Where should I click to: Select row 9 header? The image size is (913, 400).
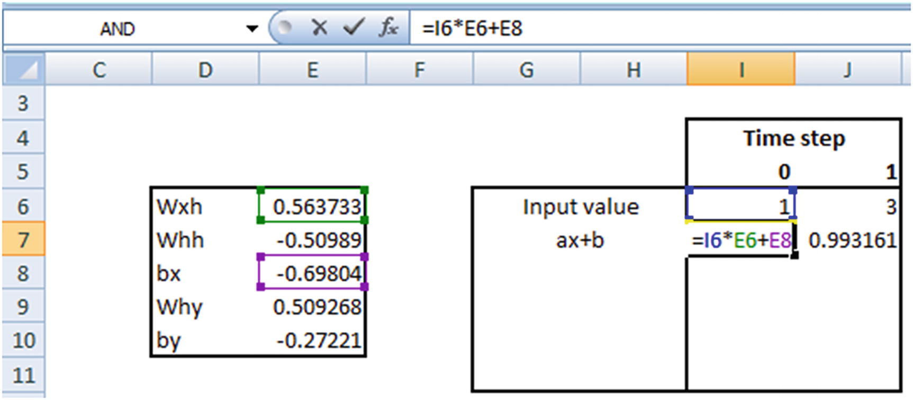(23, 306)
